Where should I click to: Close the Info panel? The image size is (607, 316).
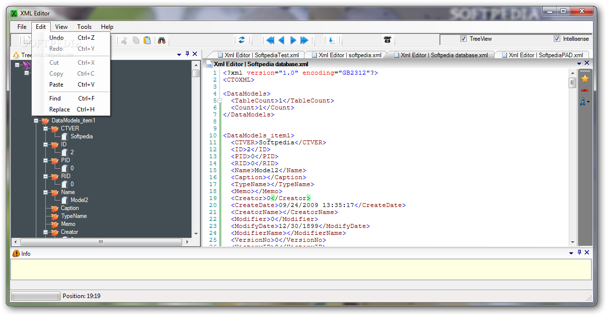(x=587, y=253)
